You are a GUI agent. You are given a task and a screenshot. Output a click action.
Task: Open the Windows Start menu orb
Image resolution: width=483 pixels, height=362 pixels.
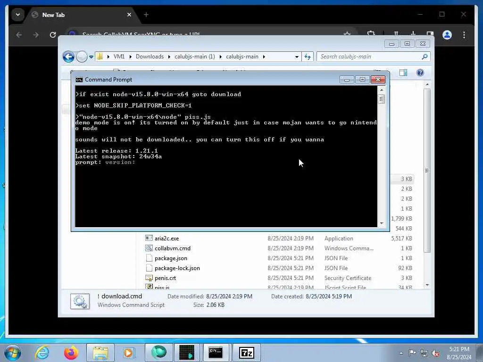click(x=13, y=353)
